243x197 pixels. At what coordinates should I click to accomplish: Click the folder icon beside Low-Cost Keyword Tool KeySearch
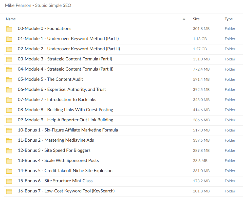9,191
